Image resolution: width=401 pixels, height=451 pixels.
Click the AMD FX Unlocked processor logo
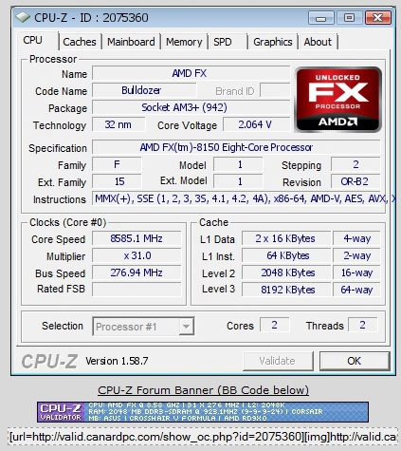tap(337, 100)
